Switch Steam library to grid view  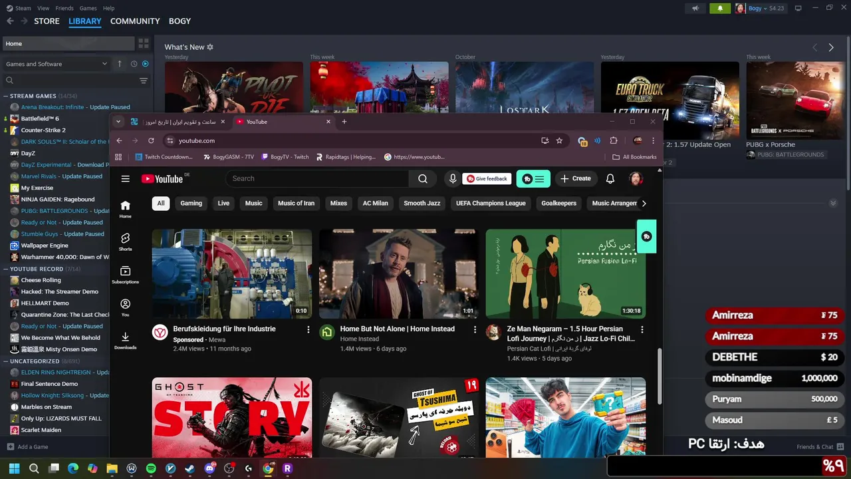[144, 43]
